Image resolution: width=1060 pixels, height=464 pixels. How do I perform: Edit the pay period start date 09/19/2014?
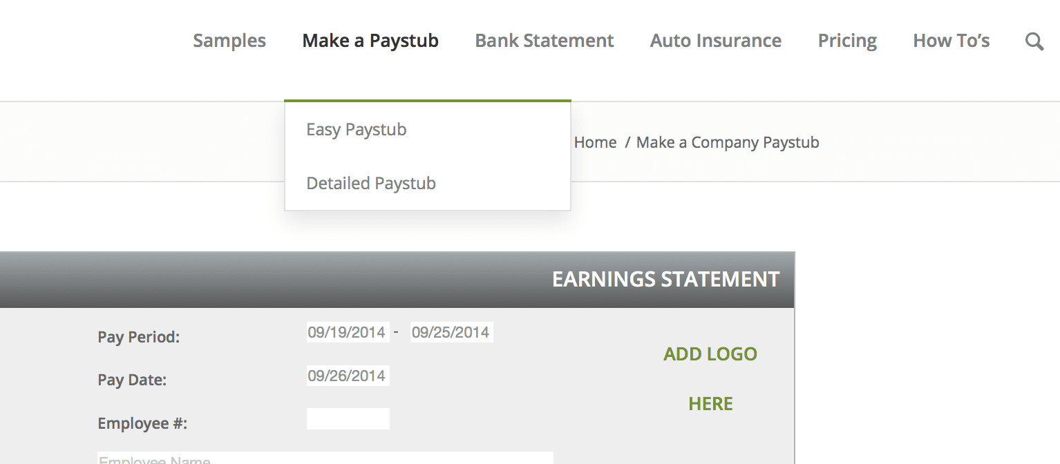click(348, 332)
